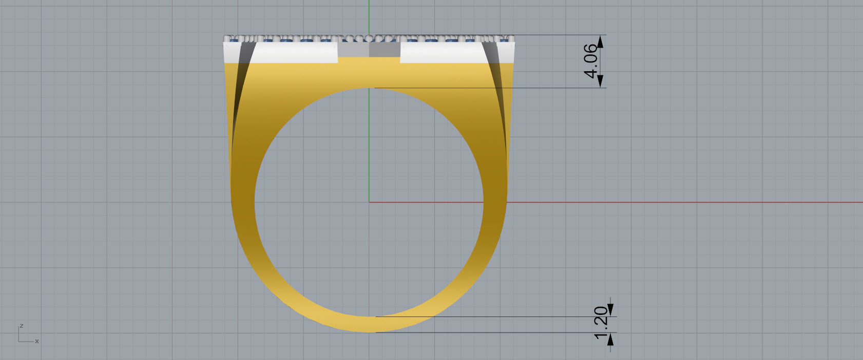
Task: Select the red X construction axis line
Action: [616, 202]
